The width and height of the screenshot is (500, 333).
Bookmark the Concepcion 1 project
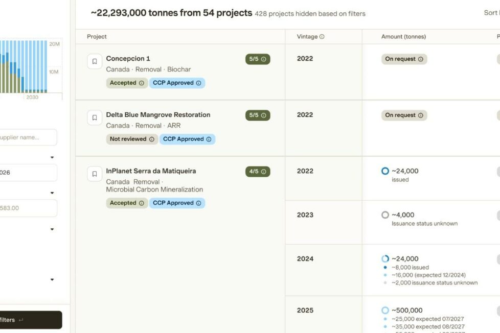[x=95, y=61]
